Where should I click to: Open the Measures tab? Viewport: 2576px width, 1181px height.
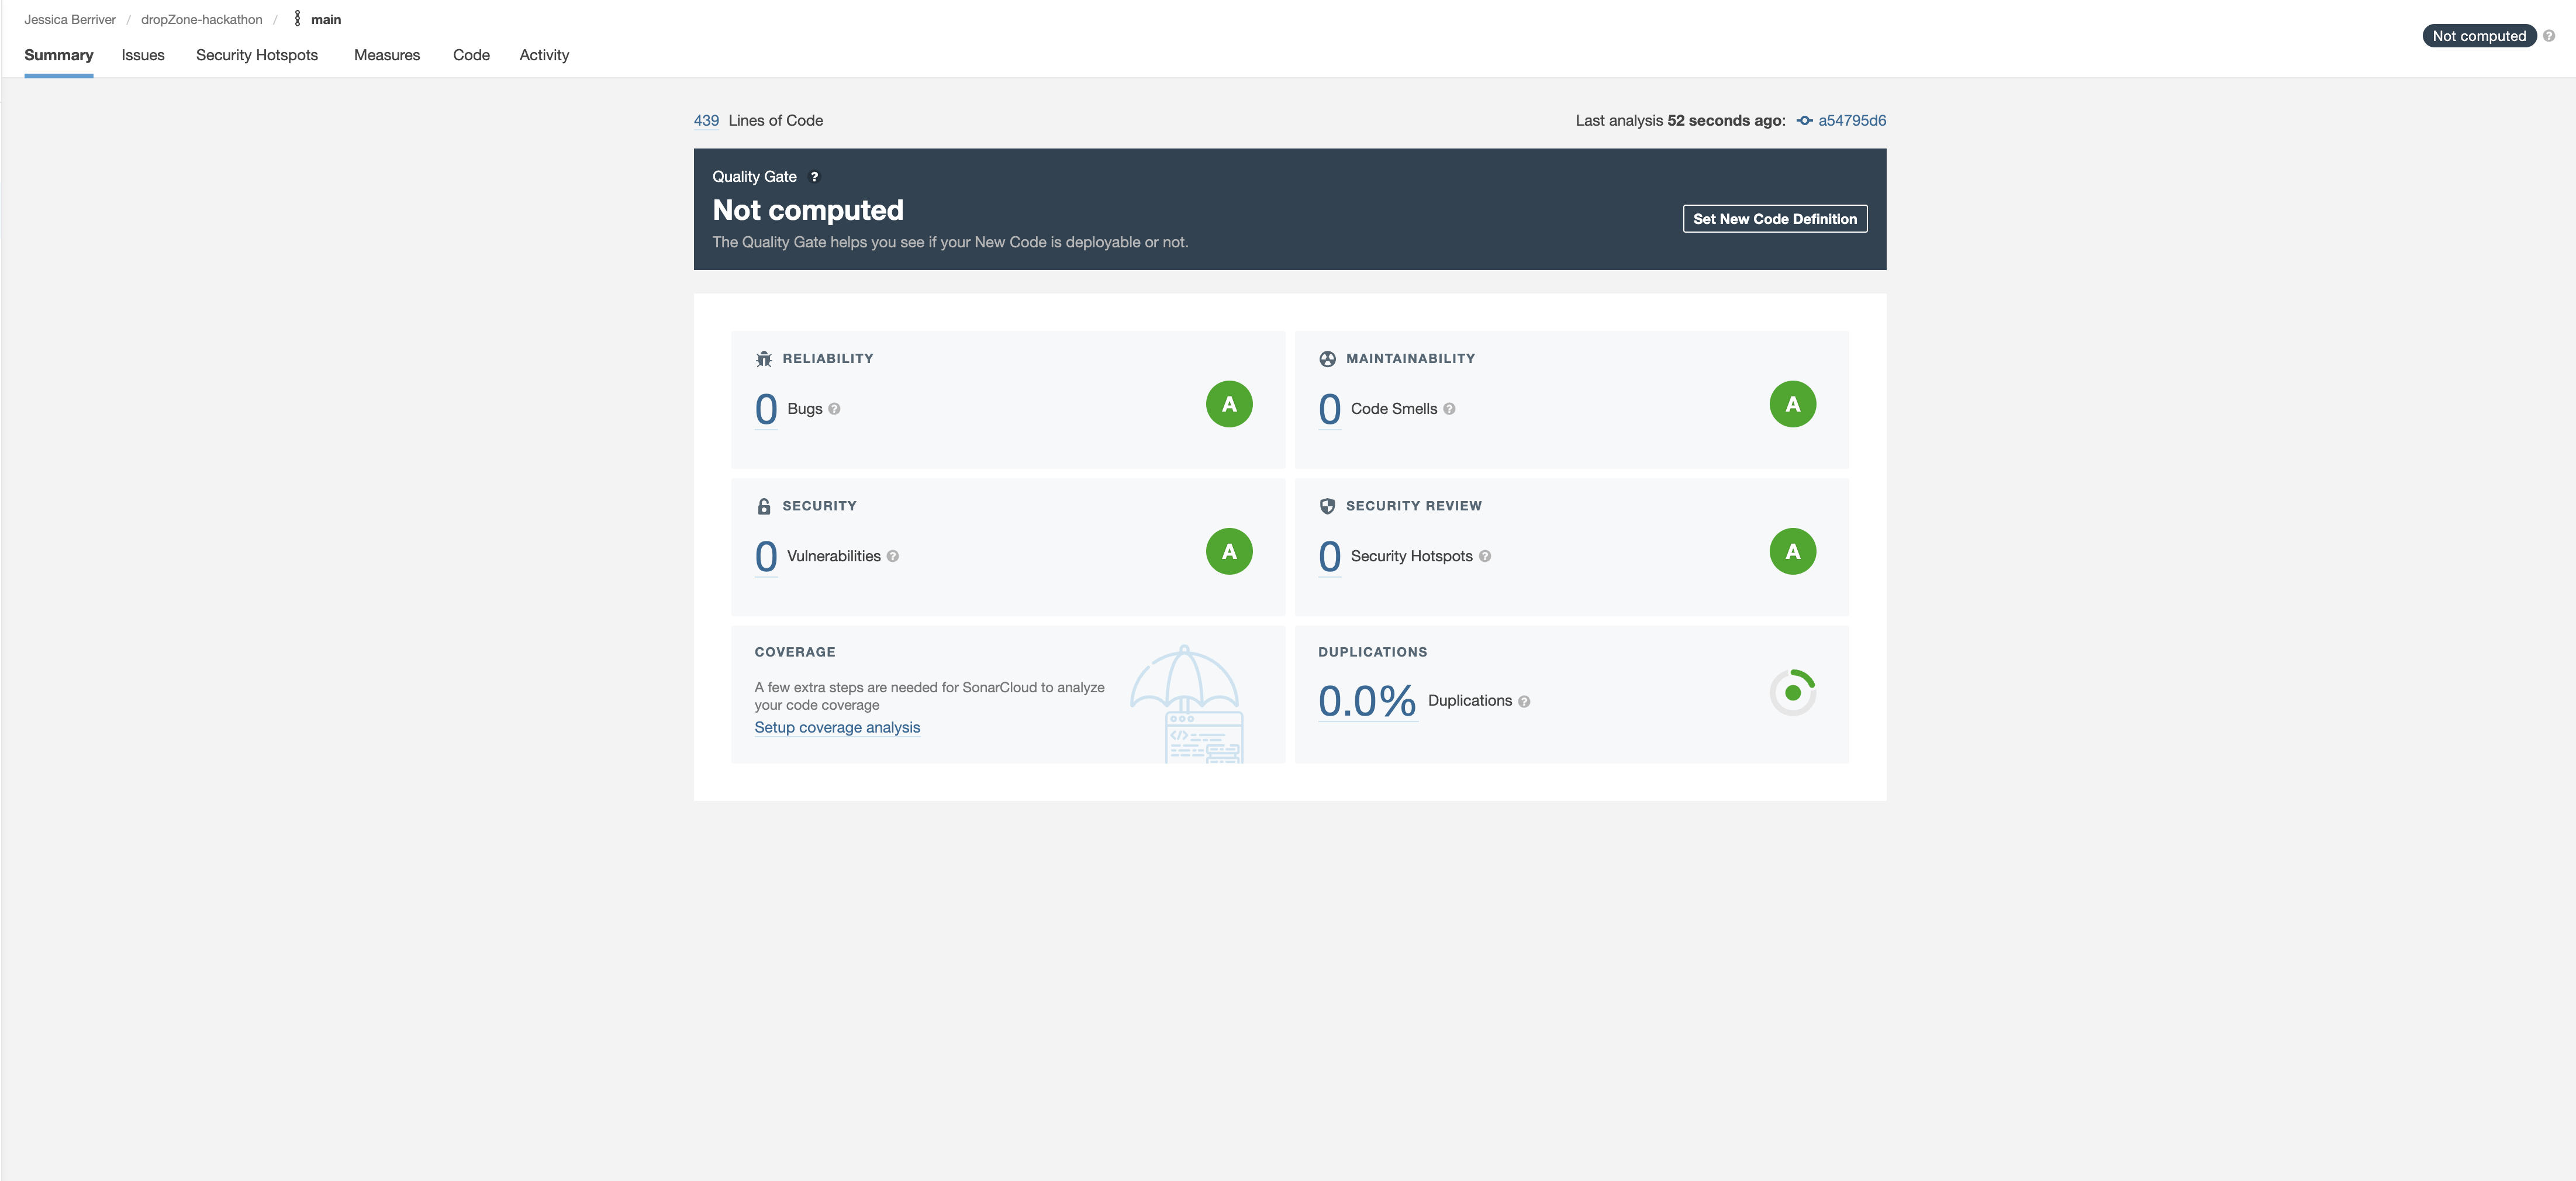[386, 55]
